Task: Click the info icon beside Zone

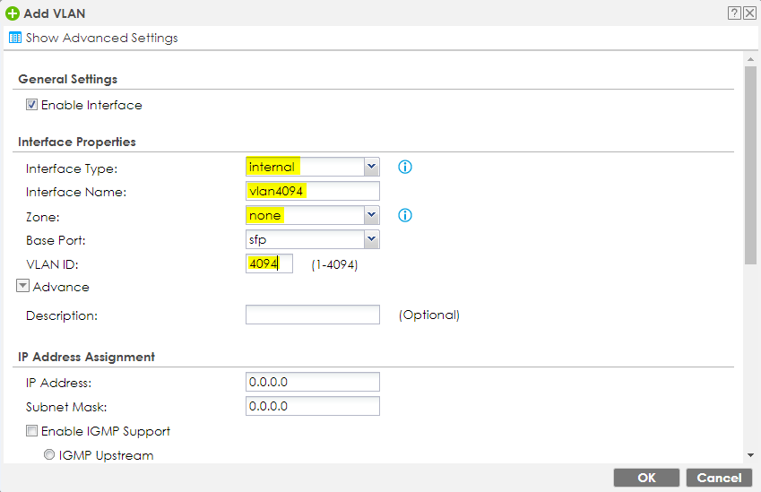Action: coord(404,215)
